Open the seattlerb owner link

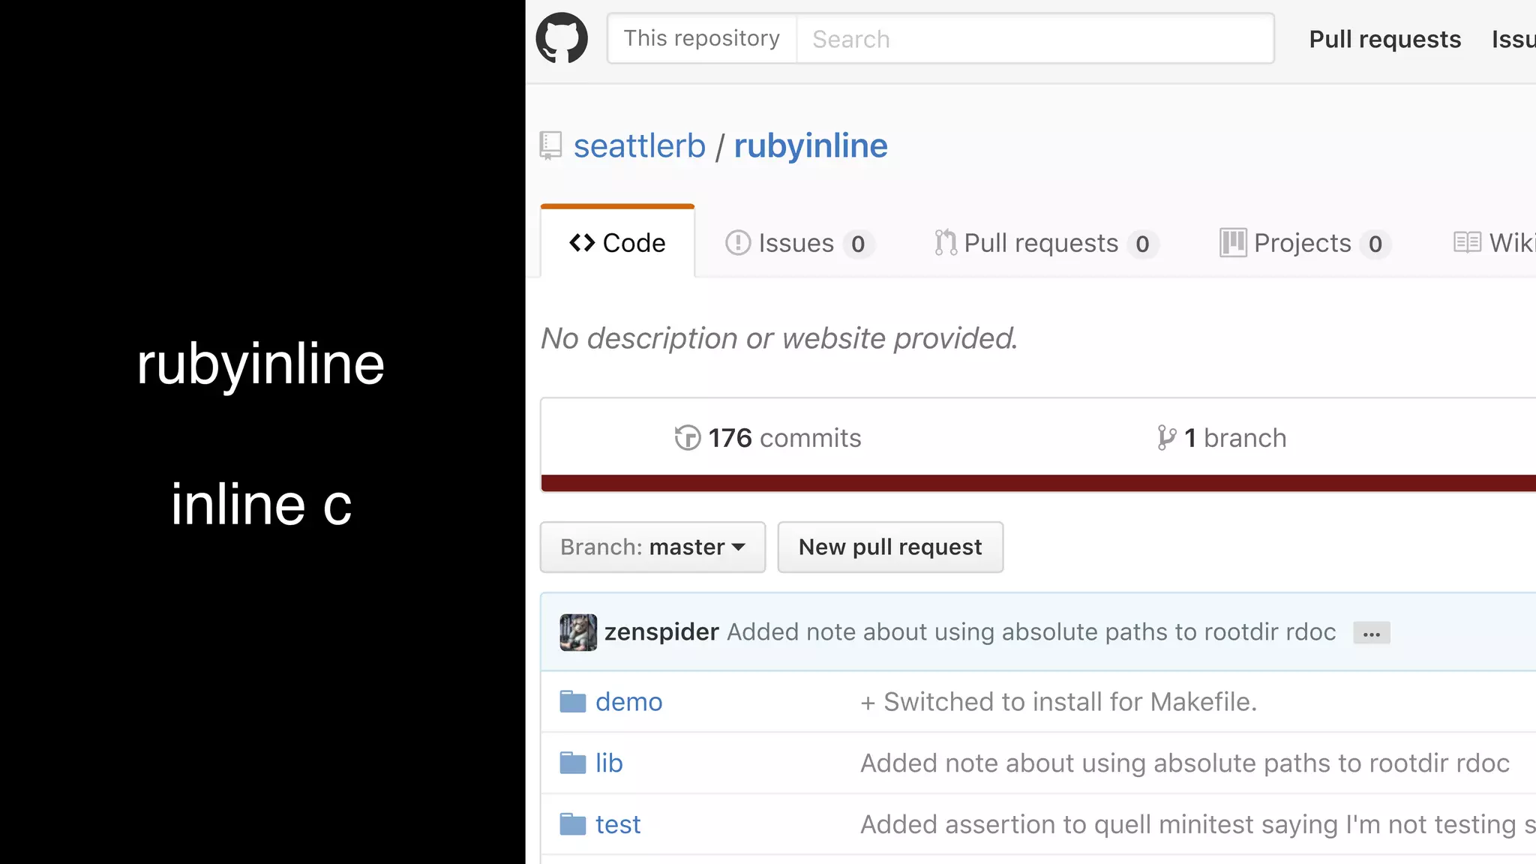pyautogui.click(x=640, y=145)
